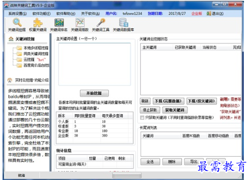The width and height of the screenshot is (250, 180).
Task: Click the 总量 column header
Action: click(x=95, y=159)
